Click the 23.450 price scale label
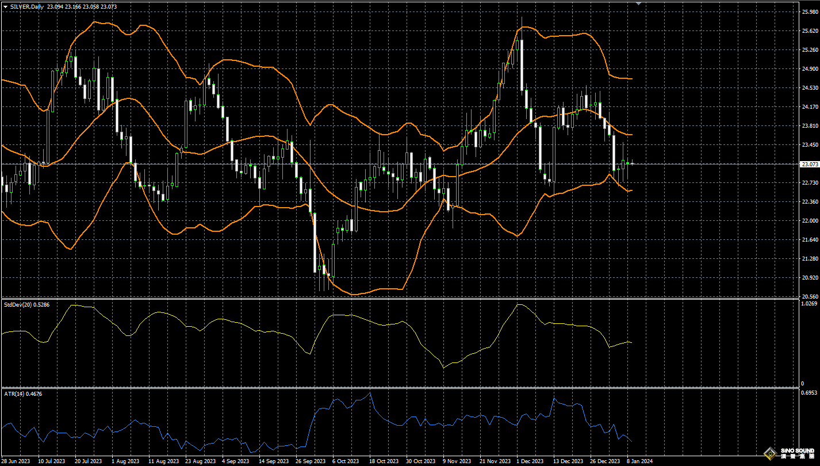Viewport: 820px width, 466px height. point(809,145)
